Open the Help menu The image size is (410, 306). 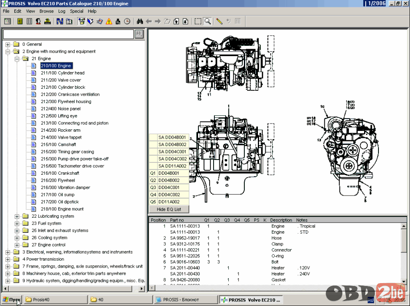pos(92,11)
